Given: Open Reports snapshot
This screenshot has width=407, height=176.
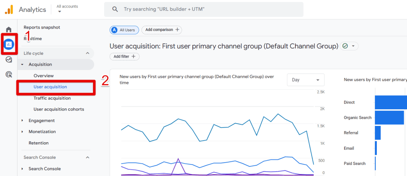Looking at the screenshot, I should point(42,27).
